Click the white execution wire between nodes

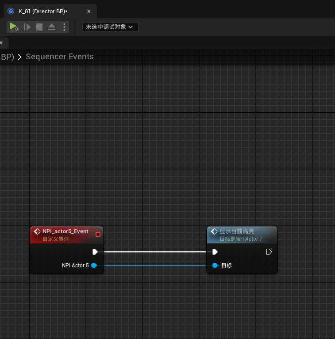point(155,252)
